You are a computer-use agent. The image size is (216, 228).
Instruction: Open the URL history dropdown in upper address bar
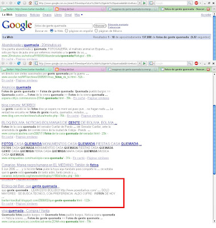(140, 3)
